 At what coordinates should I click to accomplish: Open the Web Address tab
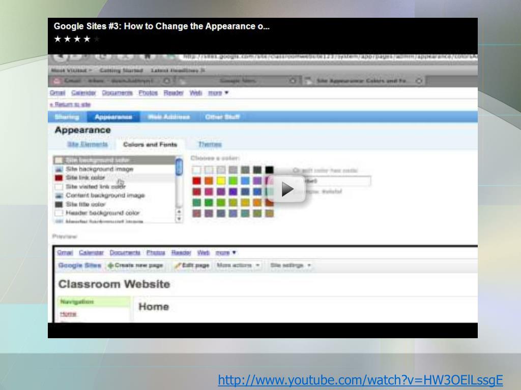coord(169,117)
